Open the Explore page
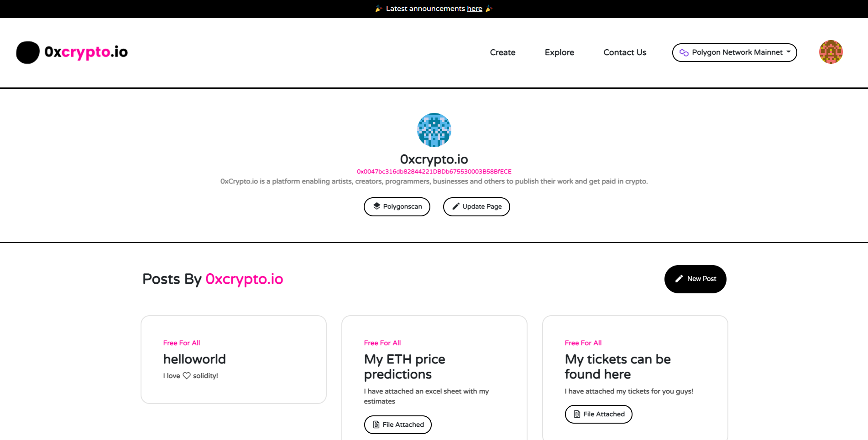The height and width of the screenshot is (440, 868). pos(559,52)
